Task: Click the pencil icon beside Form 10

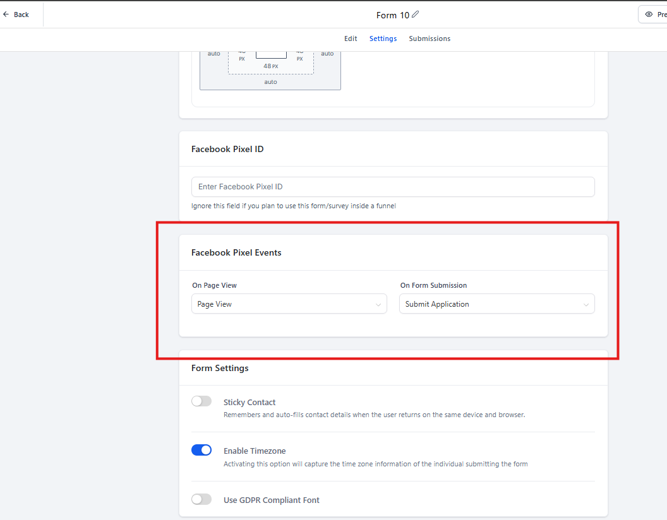Action: (x=416, y=15)
